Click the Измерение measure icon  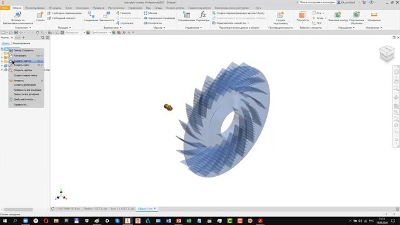pos(374,15)
